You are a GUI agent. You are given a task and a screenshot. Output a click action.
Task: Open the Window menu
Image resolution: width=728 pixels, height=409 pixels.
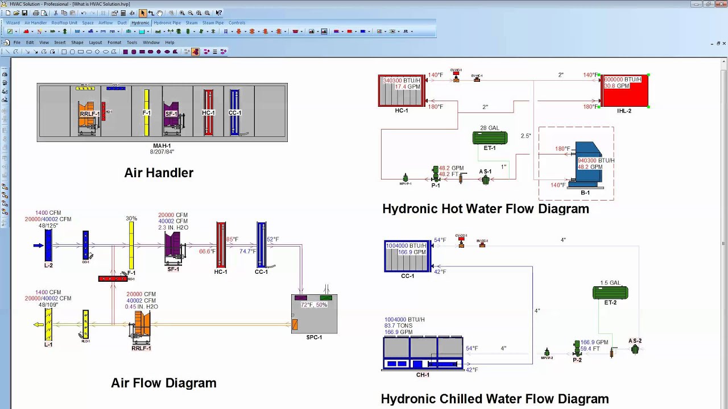(151, 43)
